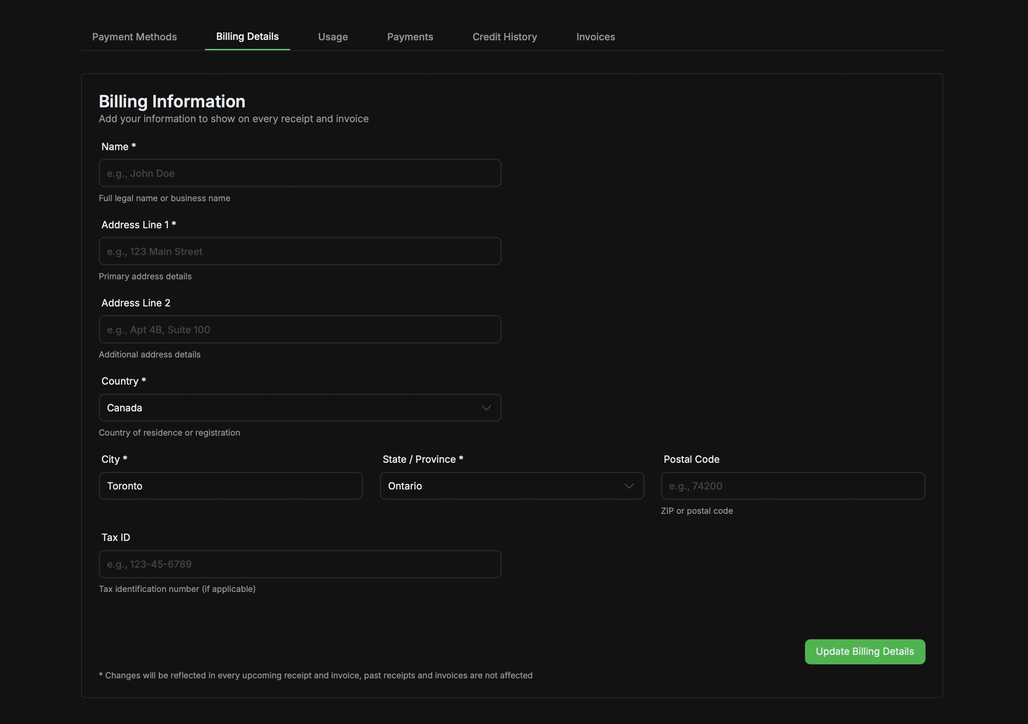Click the 'Primary address details' helper text
The image size is (1028, 724).
[x=145, y=276]
